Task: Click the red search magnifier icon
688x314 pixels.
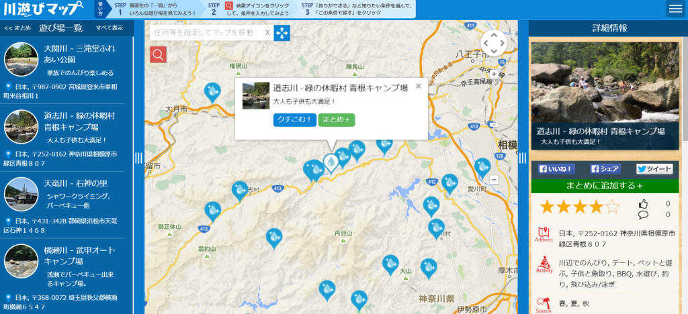Action: (158, 54)
